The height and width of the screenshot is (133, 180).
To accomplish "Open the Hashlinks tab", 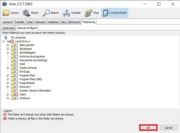I will [53, 22].
